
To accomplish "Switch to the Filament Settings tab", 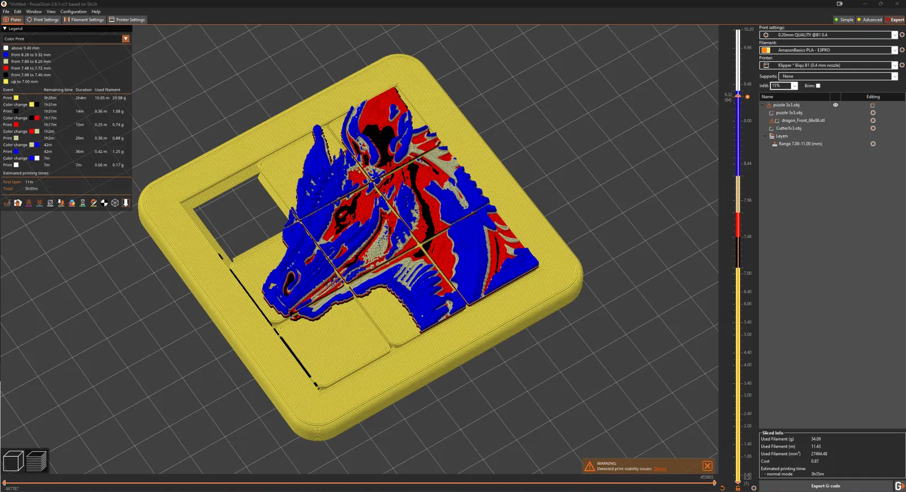I will [84, 20].
